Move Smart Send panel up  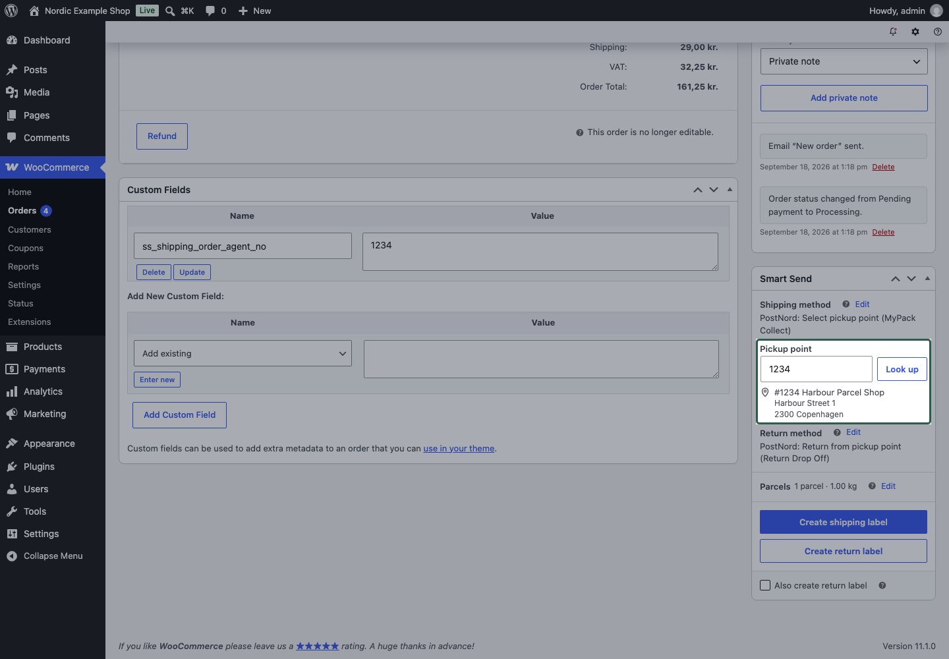tap(896, 279)
